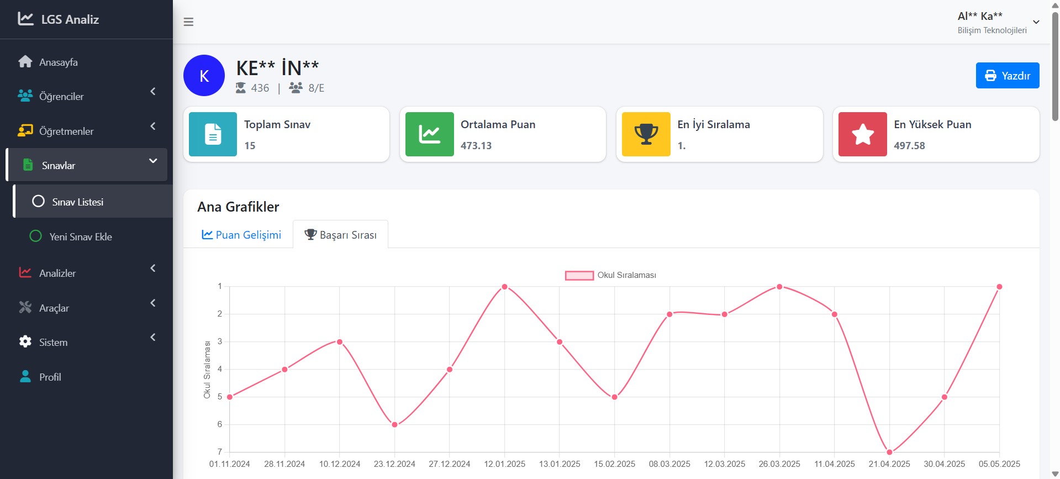This screenshot has height=479, width=1060.
Task: Switch to the Puan Gelişimi tab
Action: (241, 235)
